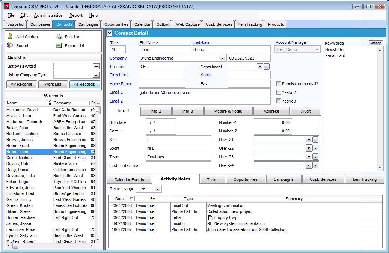
Task: Expand the User-22 dropdown
Action: [309, 148]
